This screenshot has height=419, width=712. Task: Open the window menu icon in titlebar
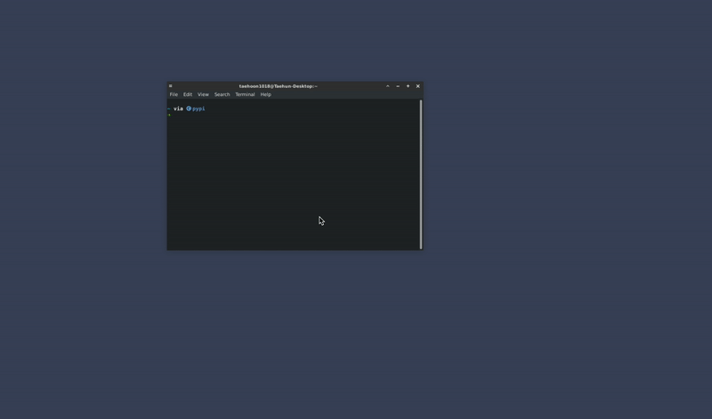coord(171,85)
